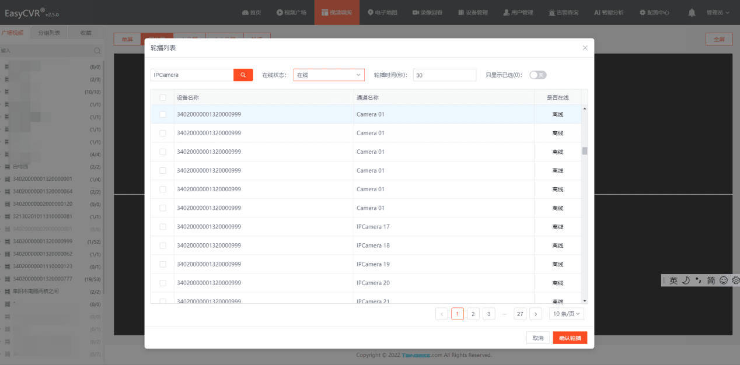Open 用户管理 in the top navigation
The image size is (740, 365).
(x=518, y=12)
